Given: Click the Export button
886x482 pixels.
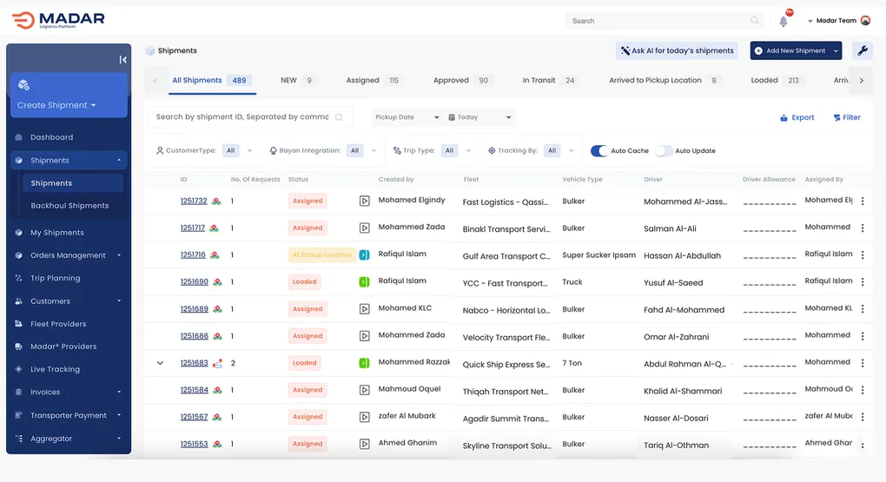Looking at the screenshot, I should [797, 117].
